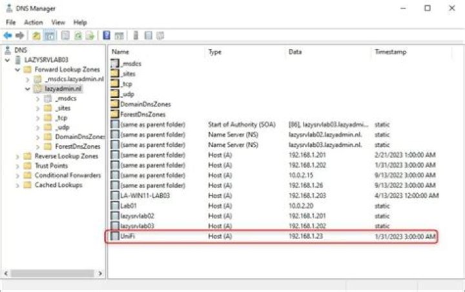
Task: Open the View menu
Action: [x=58, y=22]
